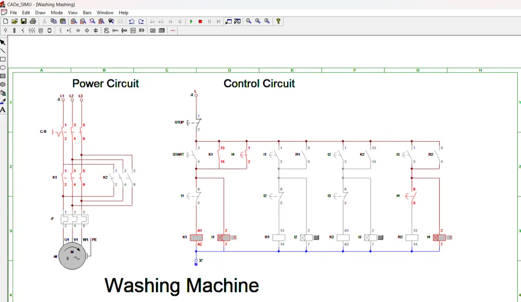Open the fuses component bar icon
Screen dimensions: 521x302
click(x=14, y=31)
